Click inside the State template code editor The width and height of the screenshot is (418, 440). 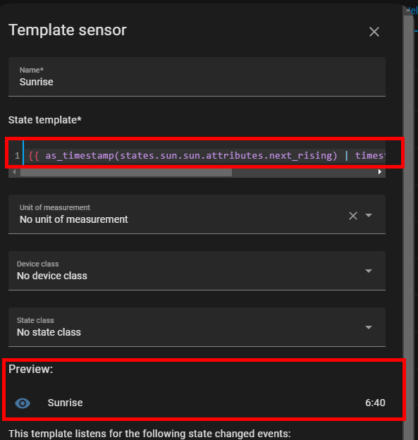click(x=204, y=155)
